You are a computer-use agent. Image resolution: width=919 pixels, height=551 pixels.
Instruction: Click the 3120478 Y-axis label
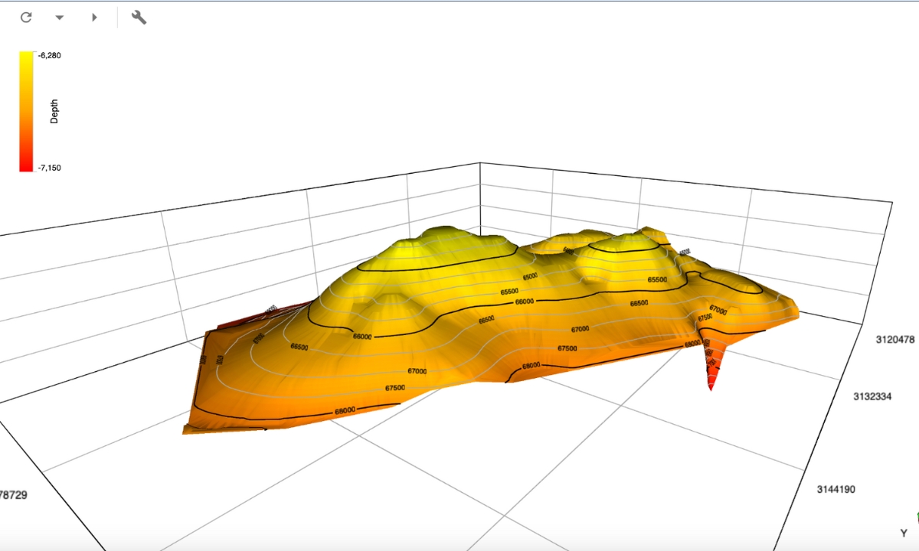pos(896,340)
